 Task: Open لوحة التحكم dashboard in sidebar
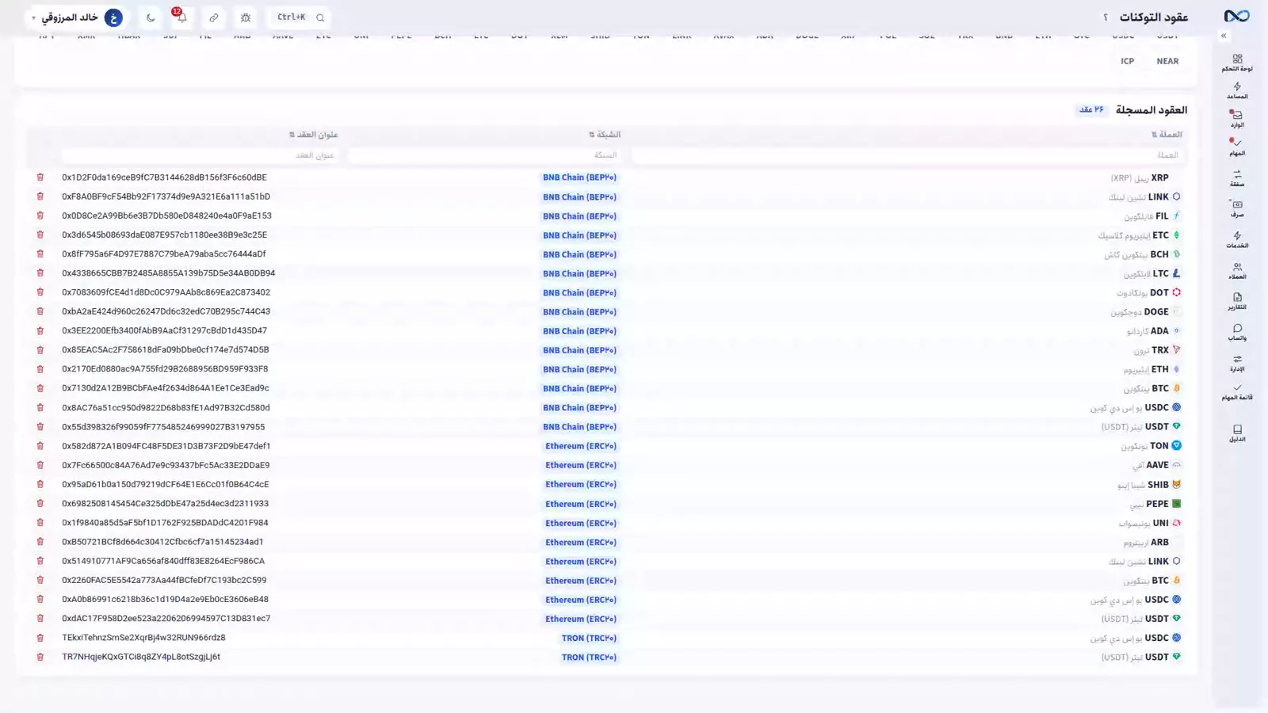pos(1237,63)
